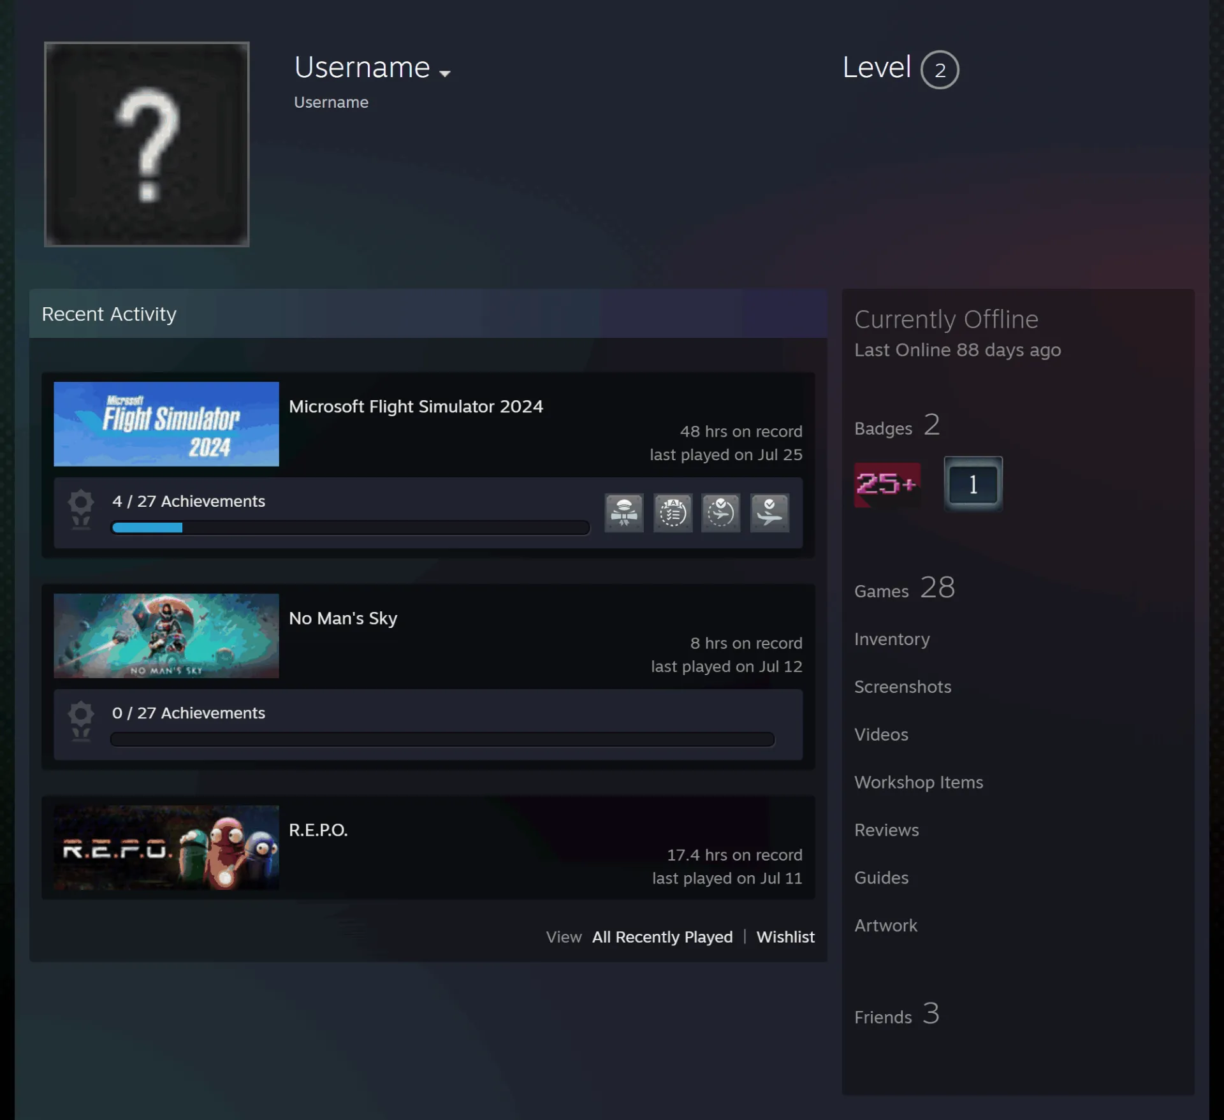
Task: Click the Flight Simulator achievements trophy icon
Action: [x=81, y=509]
